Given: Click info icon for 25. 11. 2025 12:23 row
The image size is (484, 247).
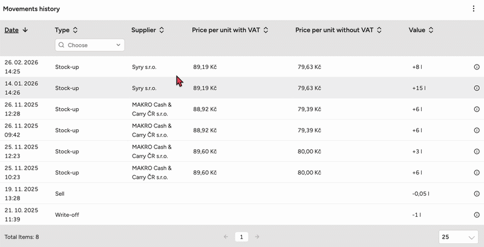Looking at the screenshot, I should coord(477,152).
